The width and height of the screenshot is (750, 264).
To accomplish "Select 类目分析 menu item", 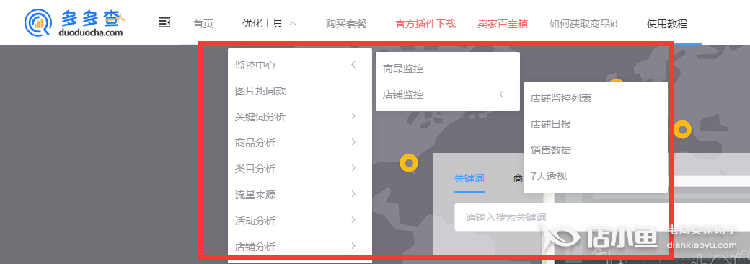I will tap(300, 169).
